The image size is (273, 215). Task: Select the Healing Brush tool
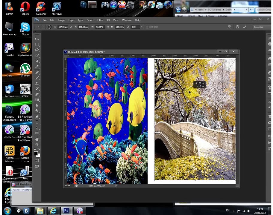point(37,73)
